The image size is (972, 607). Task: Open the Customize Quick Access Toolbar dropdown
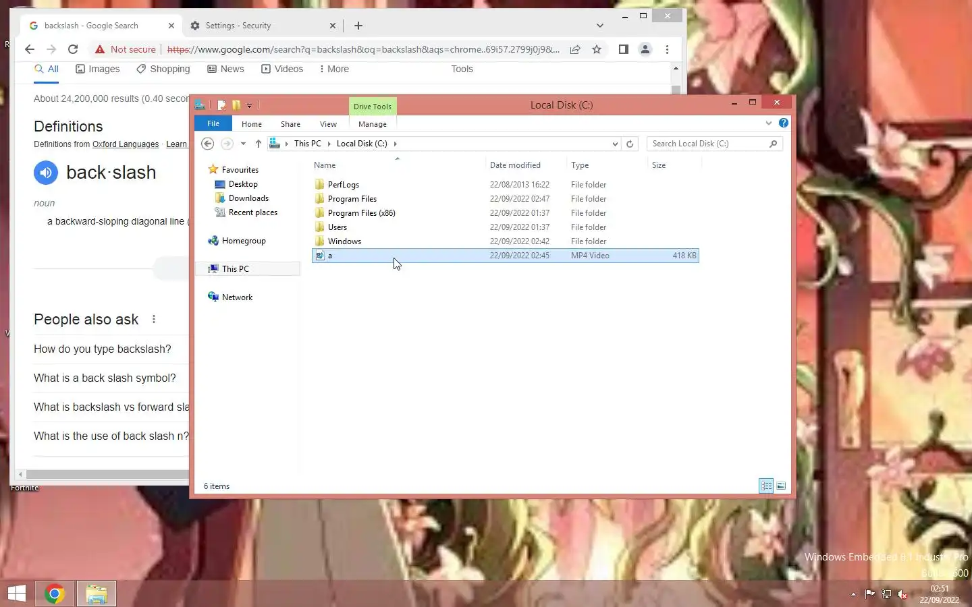[x=249, y=105]
